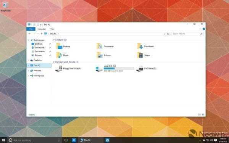Click the network icon in system tray
Image resolution: width=229 pixels, height=143 pixels.
[208, 140]
